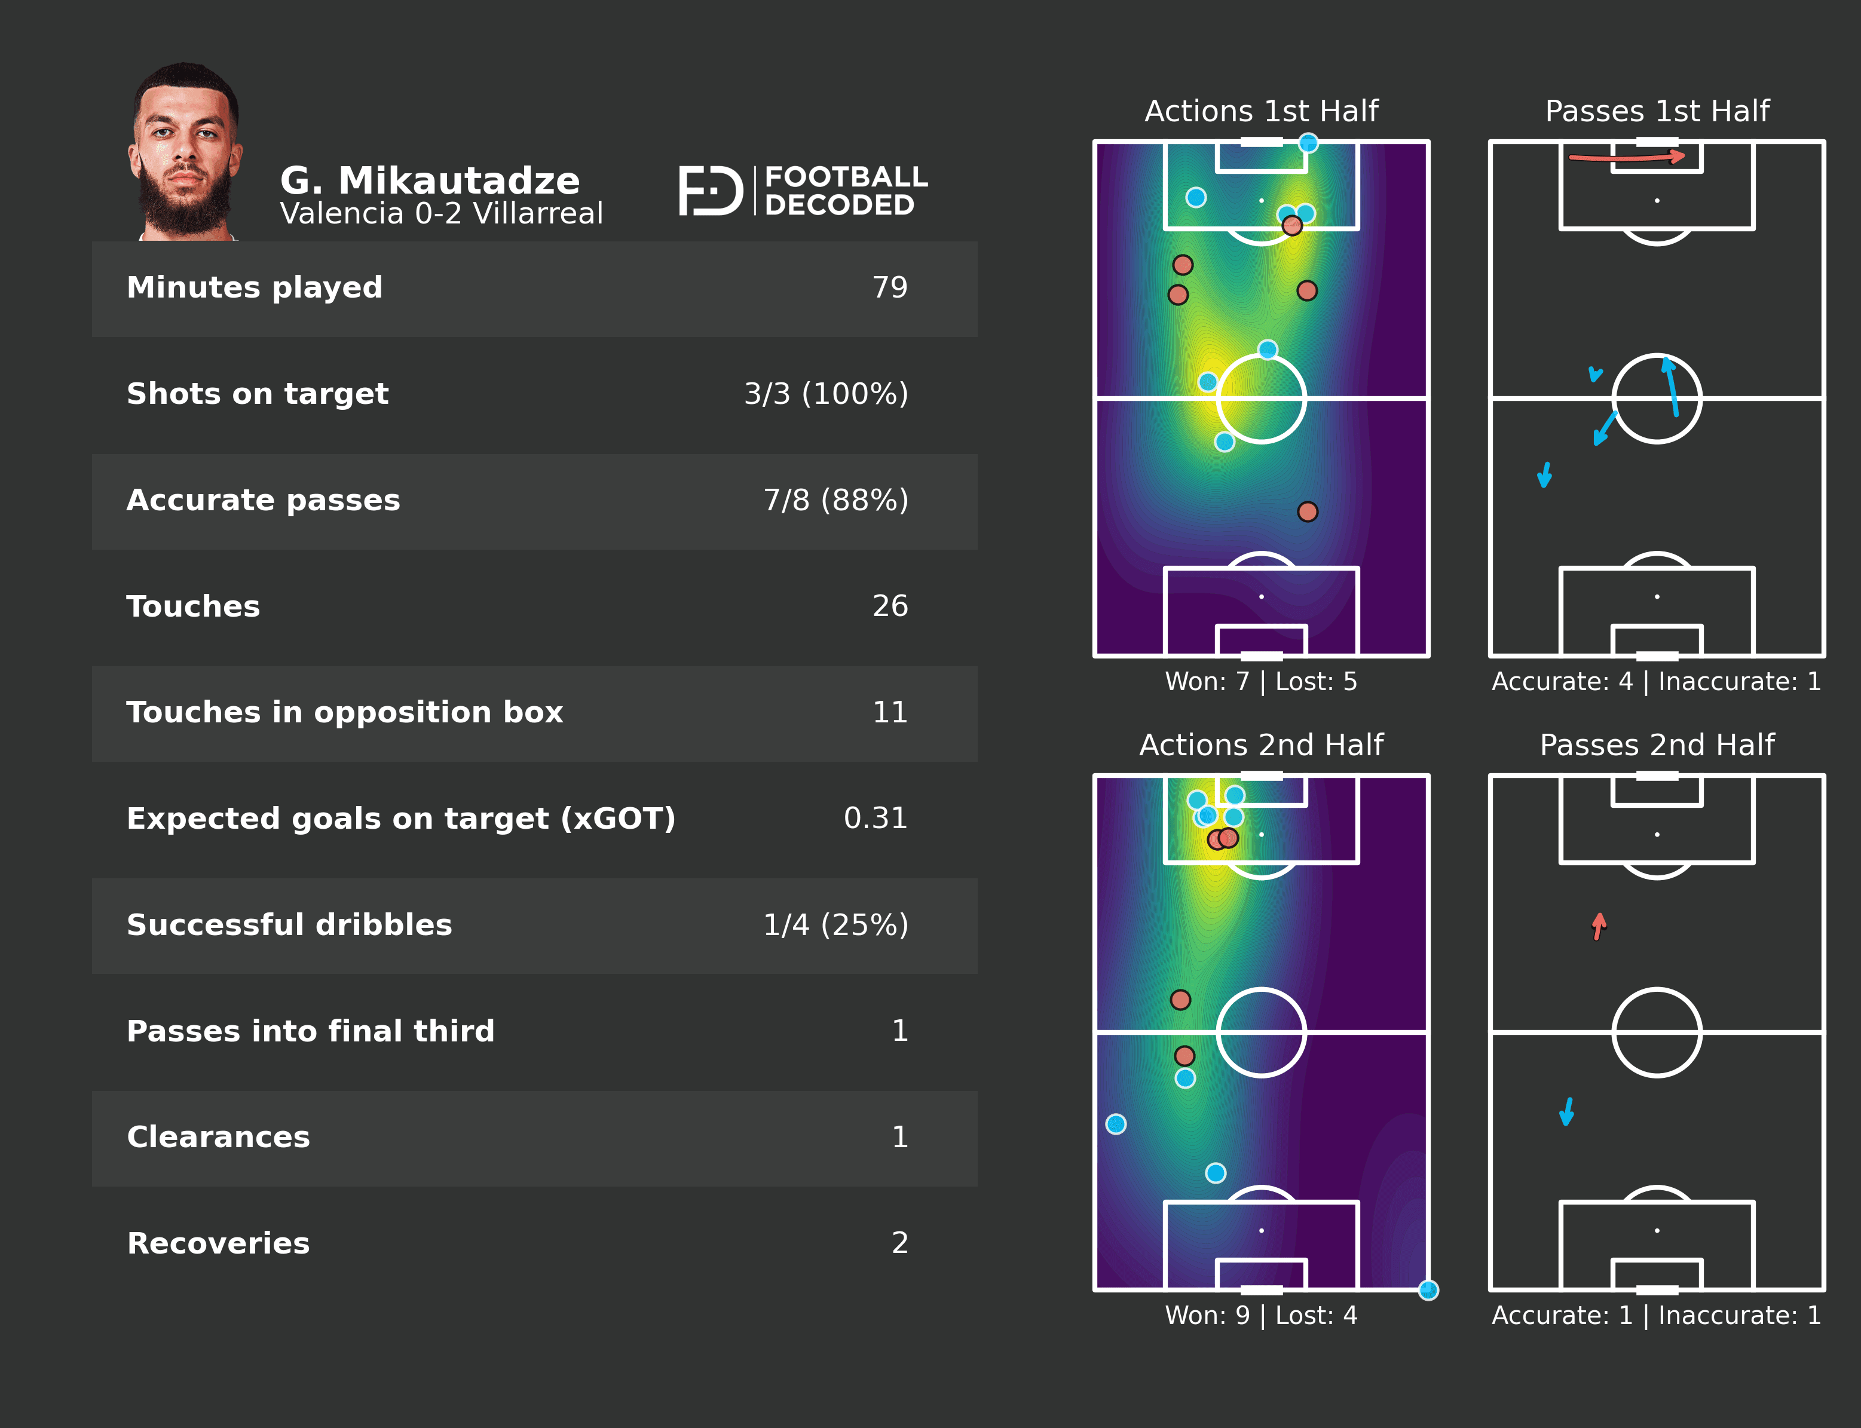Select the Touches in opposition box row
The image size is (1861, 1428).
534,713
